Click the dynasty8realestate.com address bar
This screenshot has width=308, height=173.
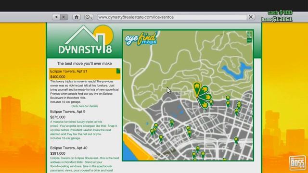click(x=172, y=17)
